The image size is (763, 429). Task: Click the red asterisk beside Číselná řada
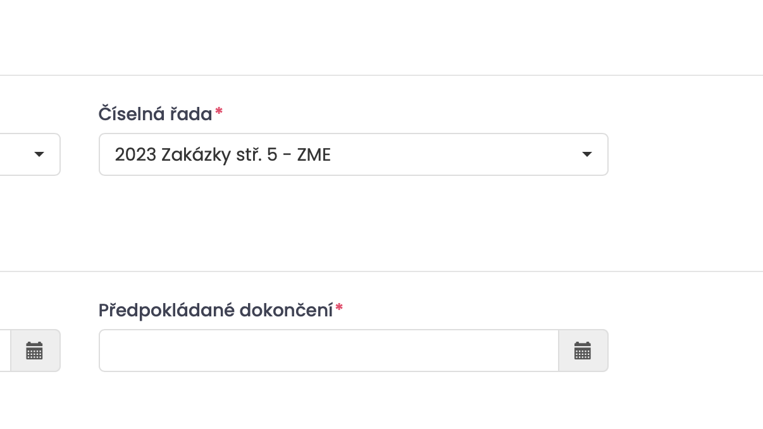(219, 112)
